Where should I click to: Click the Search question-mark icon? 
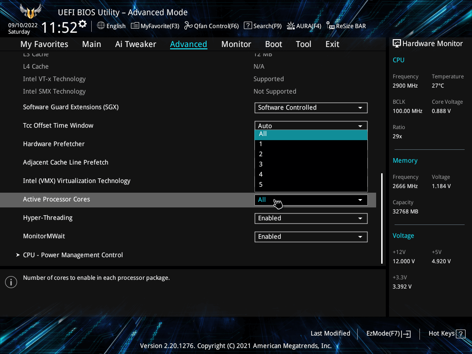point(248,26)
